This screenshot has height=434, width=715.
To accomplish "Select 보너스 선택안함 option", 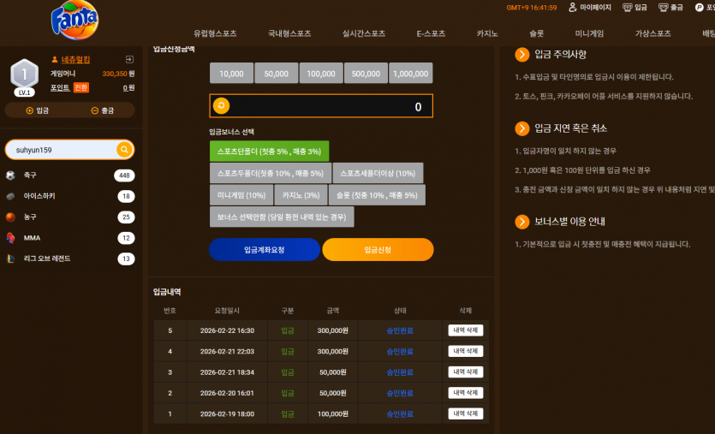I will point(282,217).
